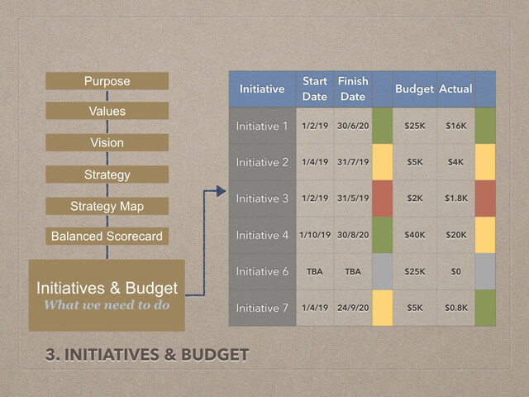Image resolution: width=529 pixels, height=397 pixels.
Task: Click the Finish Date column header
Action: pos(353,89)
